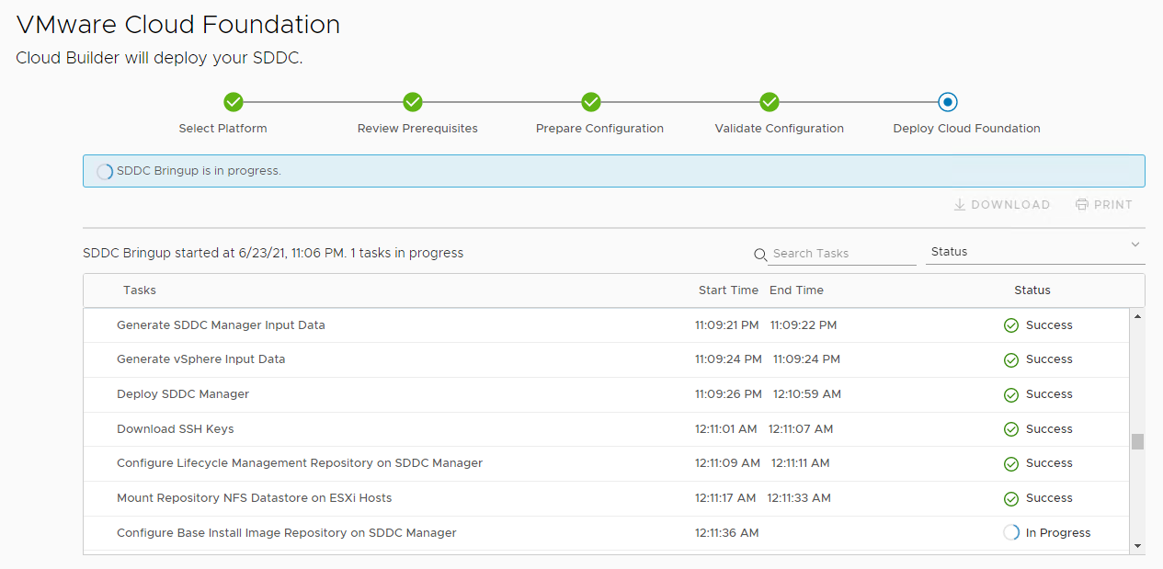Click the VMware Cloud Foundation heading
This screenshot has width=1163, height=569.
pos(178,25)
